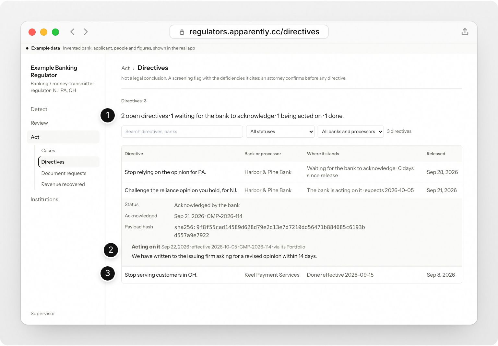Open Detect in the sidebar
This screenshot has width=498, height=346.
point(39,110)
